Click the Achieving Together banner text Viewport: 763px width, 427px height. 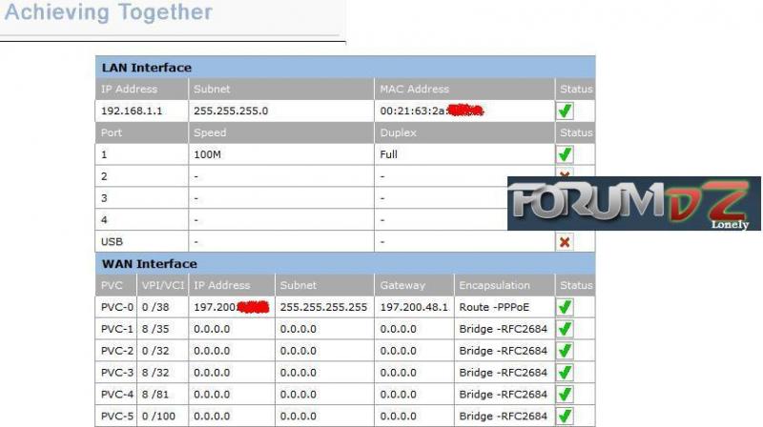pyautogui.click(x=109, y=14)
